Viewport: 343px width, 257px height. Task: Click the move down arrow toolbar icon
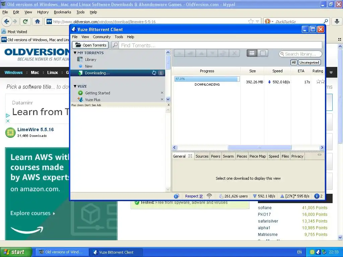(212, 53)
